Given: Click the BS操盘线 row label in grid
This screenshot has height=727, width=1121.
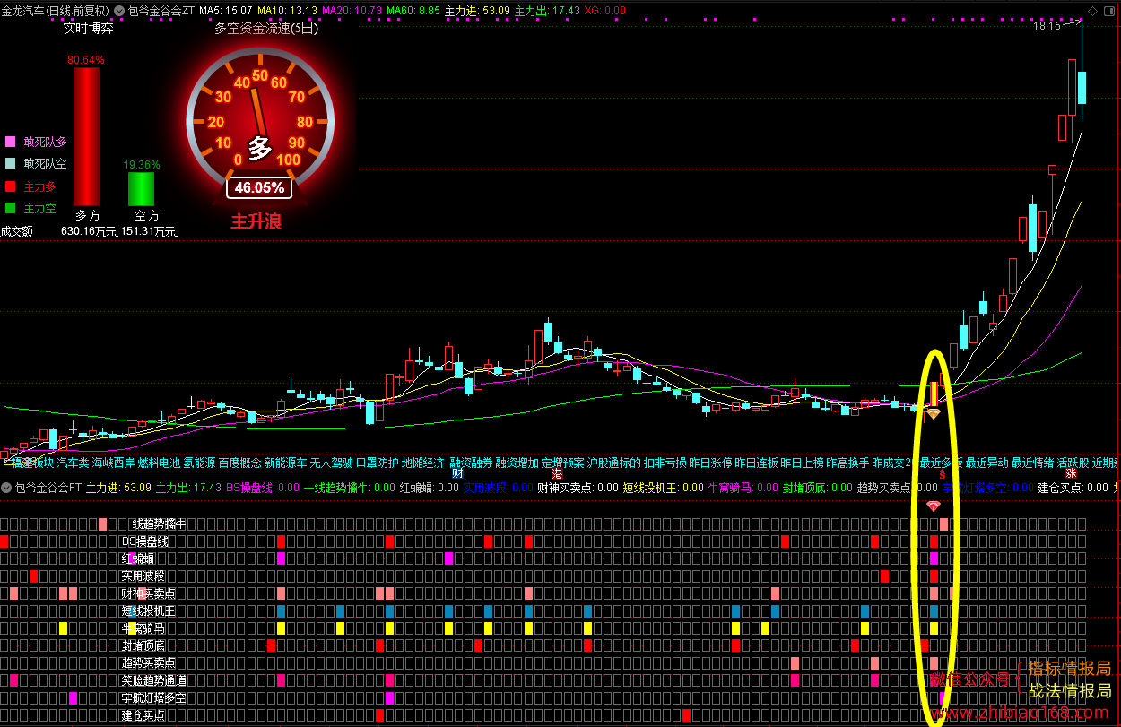Looking at the screenshot, I should pyautogui.click(x=146, y=541).
